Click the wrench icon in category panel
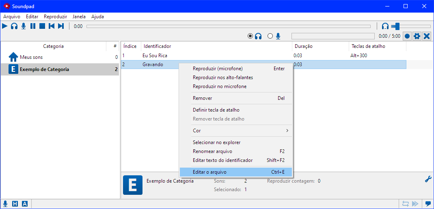 [428, 179]
